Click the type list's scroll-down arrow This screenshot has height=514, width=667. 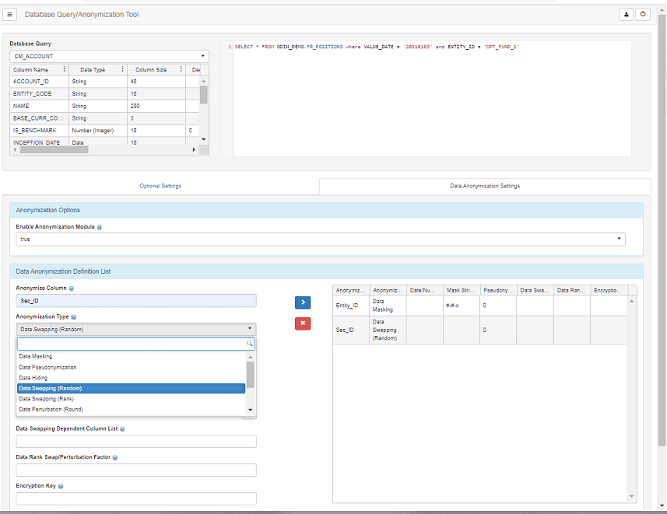point(250,410)
